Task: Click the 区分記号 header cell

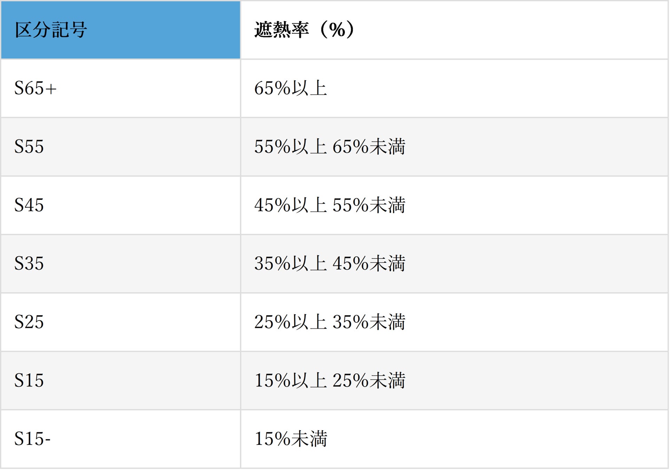Action: [x=120, y=30]
